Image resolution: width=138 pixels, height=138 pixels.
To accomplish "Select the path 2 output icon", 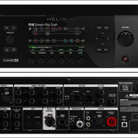I will tap(83, 41).
